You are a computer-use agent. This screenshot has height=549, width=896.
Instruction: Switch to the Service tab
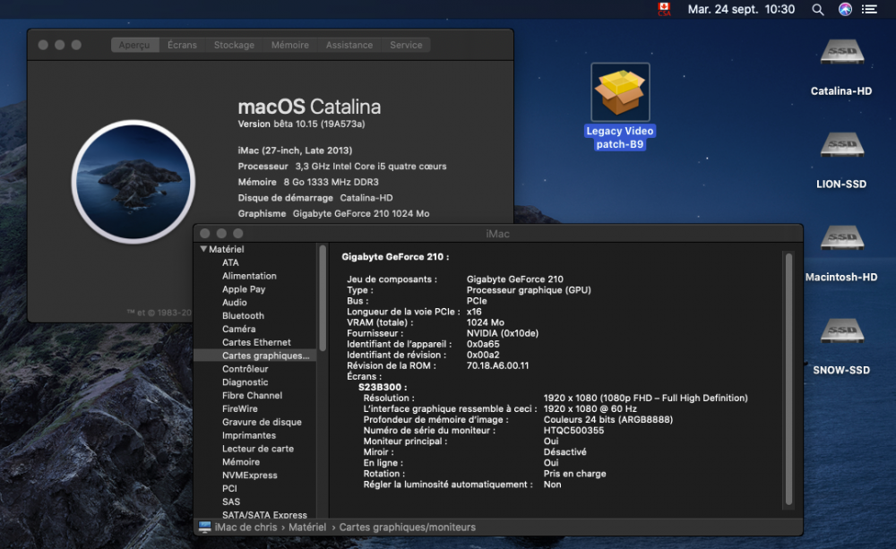coord(406,45)
